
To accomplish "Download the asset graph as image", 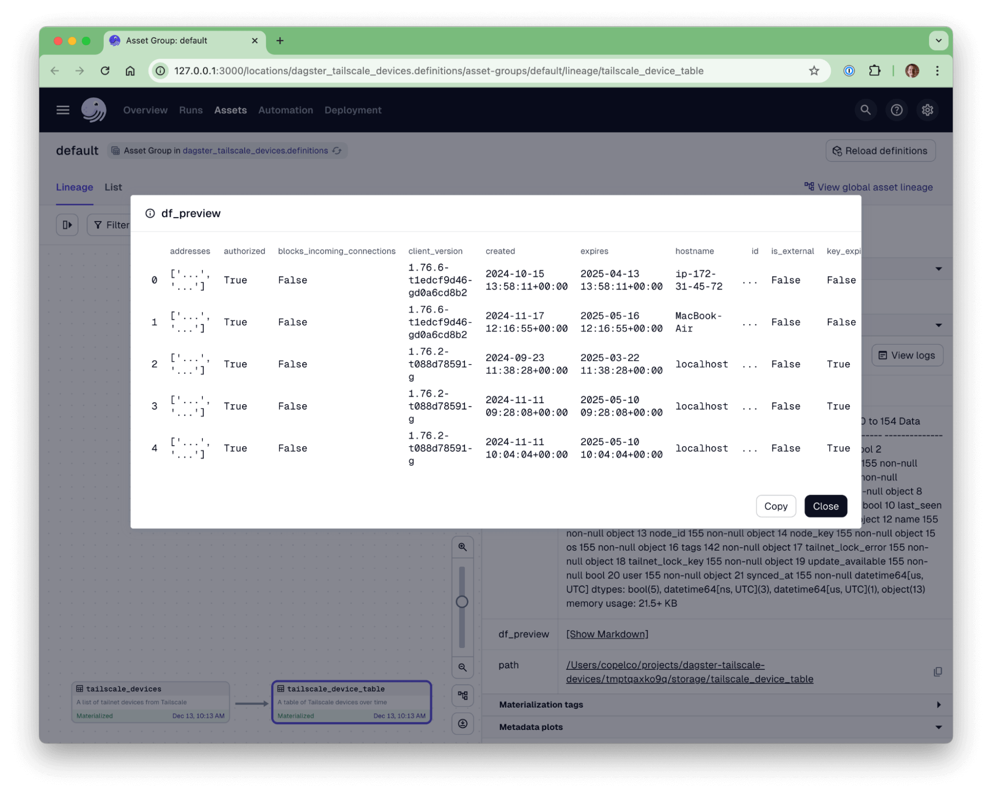I will tap(463, 723).
